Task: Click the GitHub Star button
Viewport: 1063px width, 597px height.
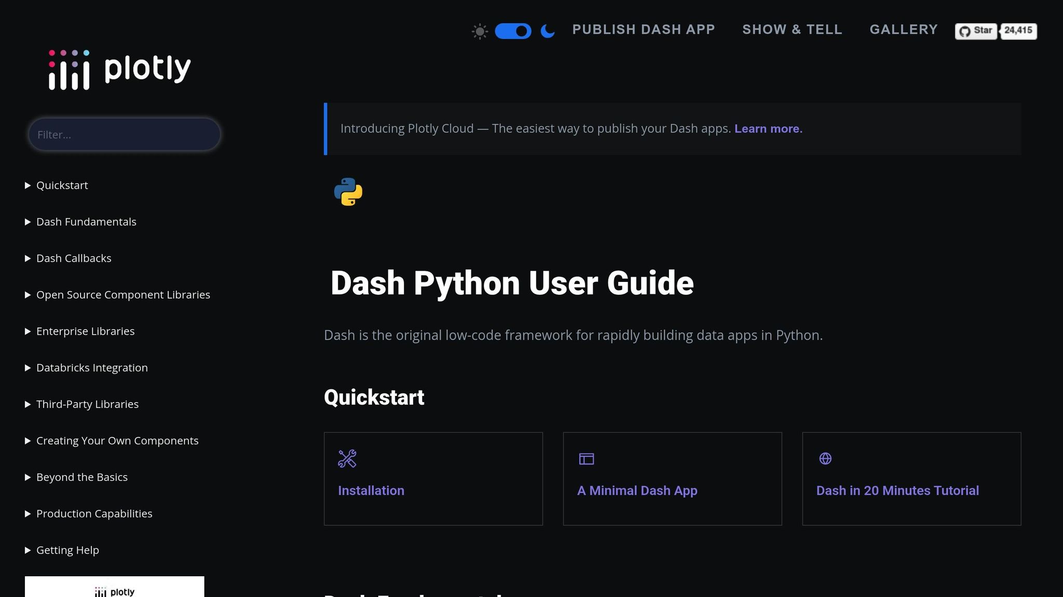Action: pyautogui.click(x=976, y=31)
